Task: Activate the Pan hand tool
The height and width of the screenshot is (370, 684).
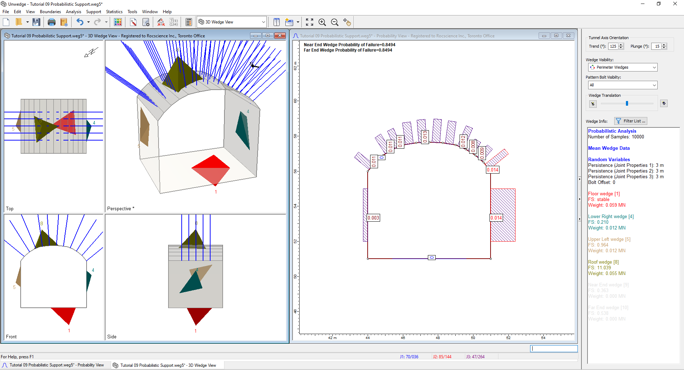Action: pyautogui.click(x=347, y=22)
